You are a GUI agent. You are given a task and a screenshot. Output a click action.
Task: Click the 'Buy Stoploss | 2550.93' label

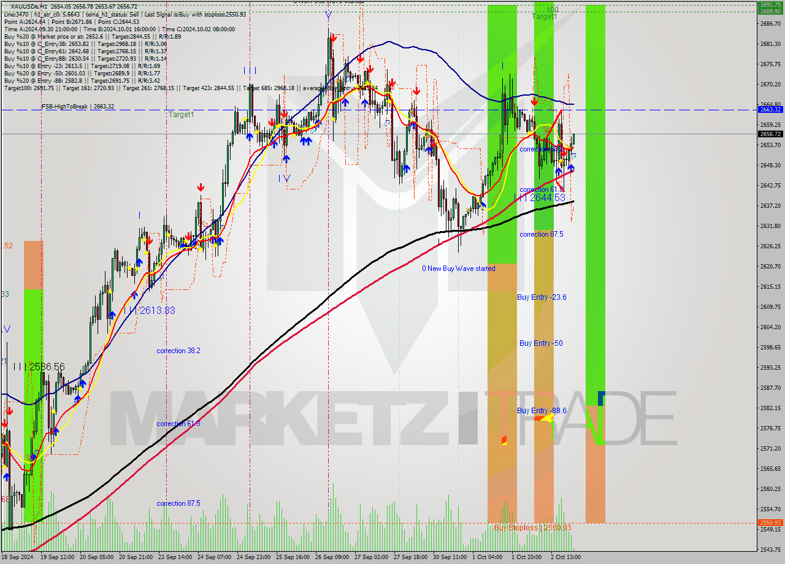(533, 527)
